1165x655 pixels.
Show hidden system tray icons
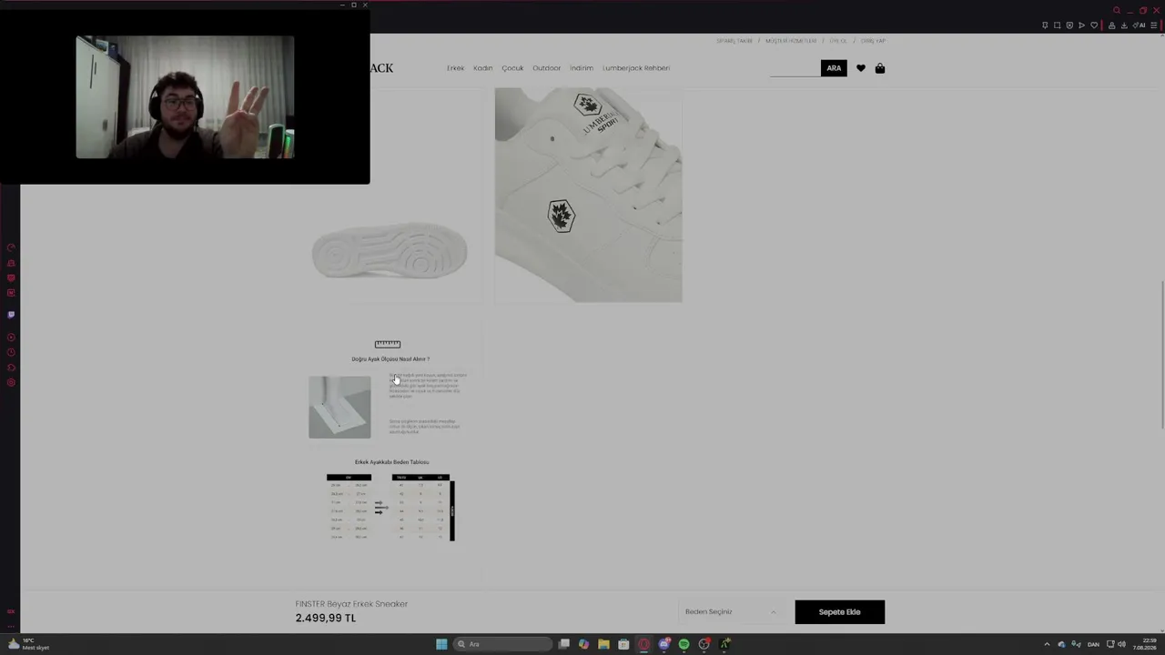point(1047,644)
